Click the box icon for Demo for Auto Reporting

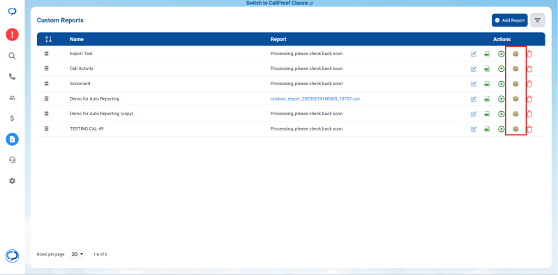[515, 98]
